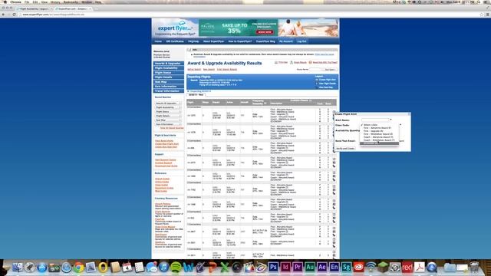Viewport: 491px width, 276px height.
Task: Launch After Effects from the dock
Action: pos(322,268)
